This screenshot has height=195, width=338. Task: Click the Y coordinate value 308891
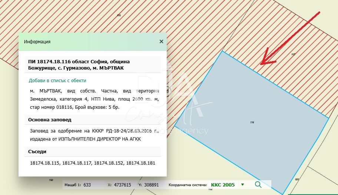pos(151,185)
